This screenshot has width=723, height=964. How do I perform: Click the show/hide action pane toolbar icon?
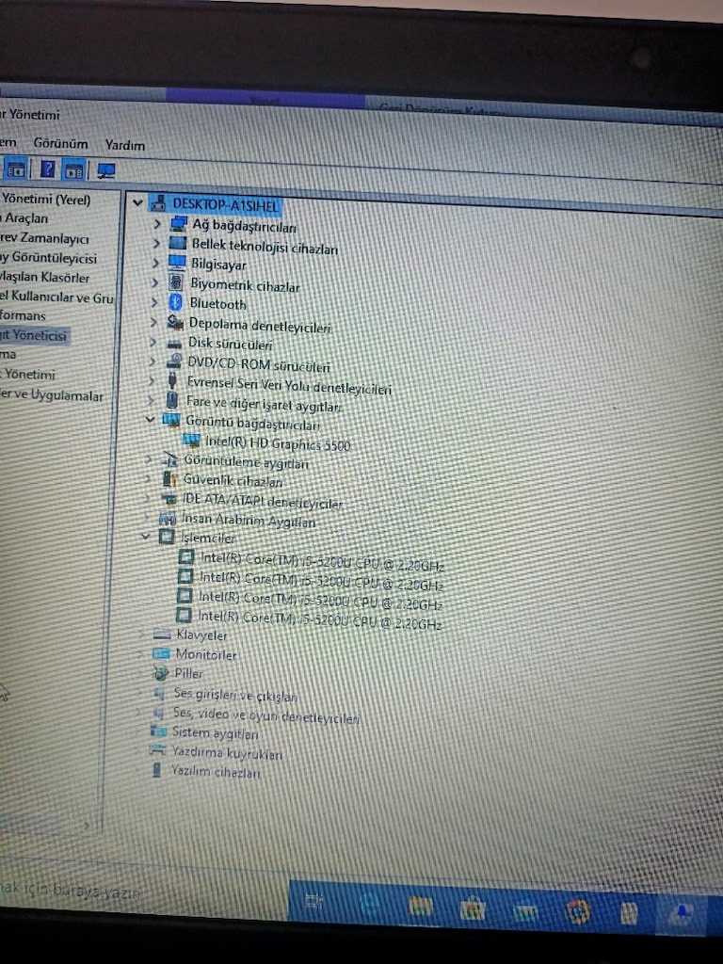[74, 170]
